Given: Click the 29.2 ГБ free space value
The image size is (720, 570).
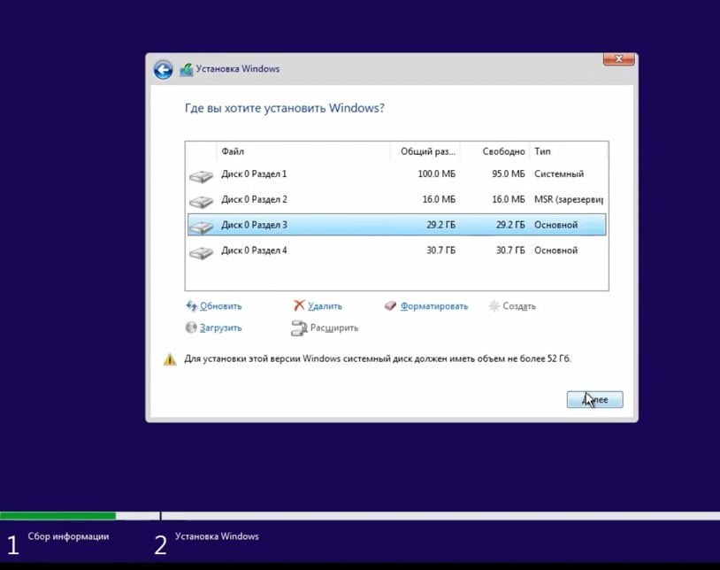Looking at the screenshot, I should (509, 225).
